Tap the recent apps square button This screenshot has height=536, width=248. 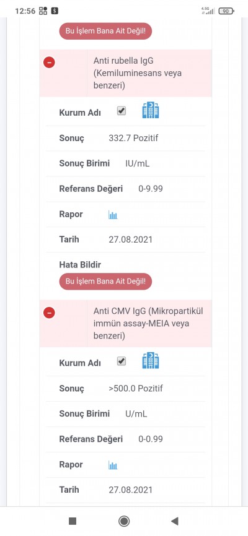[x=73, y=521]
